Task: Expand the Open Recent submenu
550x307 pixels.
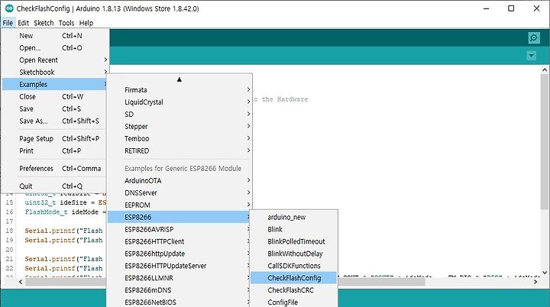Action: (55, 60)
